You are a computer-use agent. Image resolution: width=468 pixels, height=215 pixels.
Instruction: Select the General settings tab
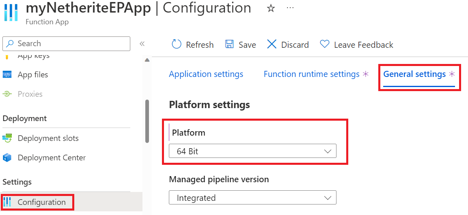(x=414, y=74)
